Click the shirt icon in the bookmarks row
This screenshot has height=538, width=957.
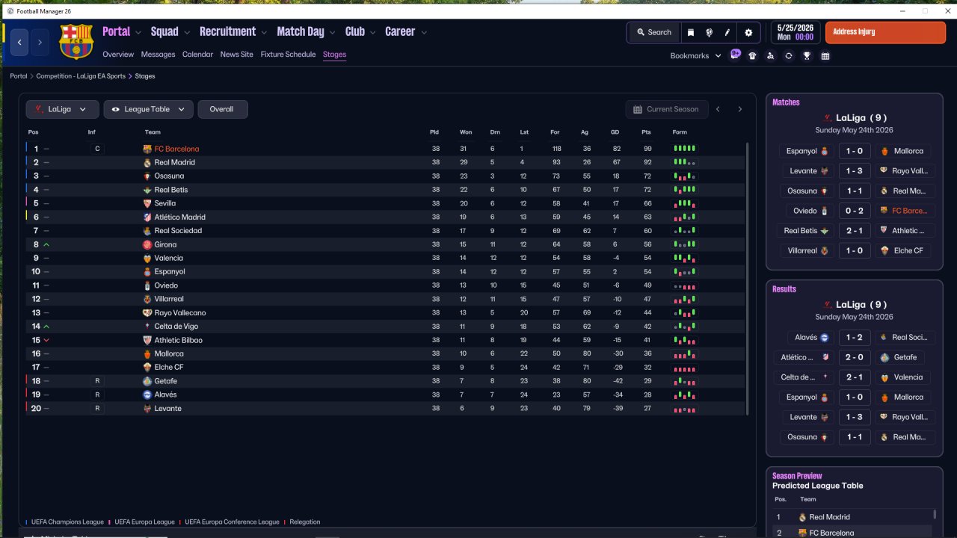pos(752,56)
